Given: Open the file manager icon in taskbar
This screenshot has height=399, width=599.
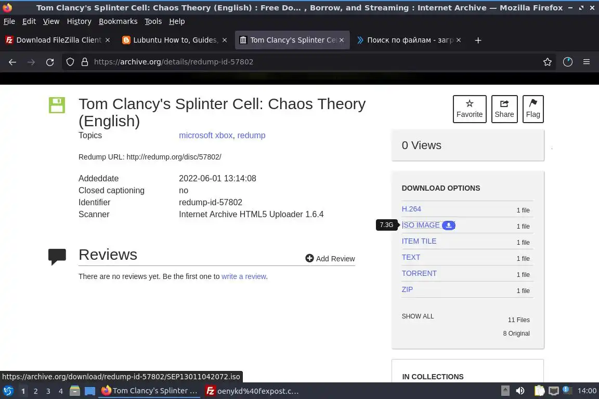Looking at the screenshot, I should (x=75, y=391).
